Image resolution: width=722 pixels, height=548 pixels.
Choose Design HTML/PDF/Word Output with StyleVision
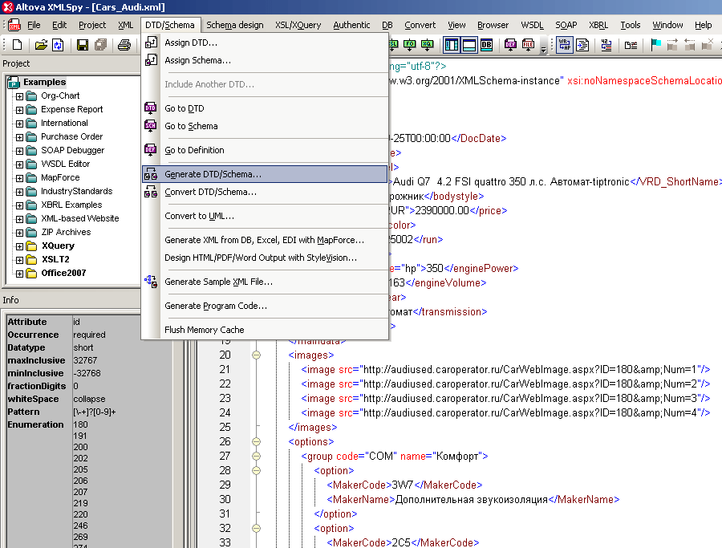(260, 258)
